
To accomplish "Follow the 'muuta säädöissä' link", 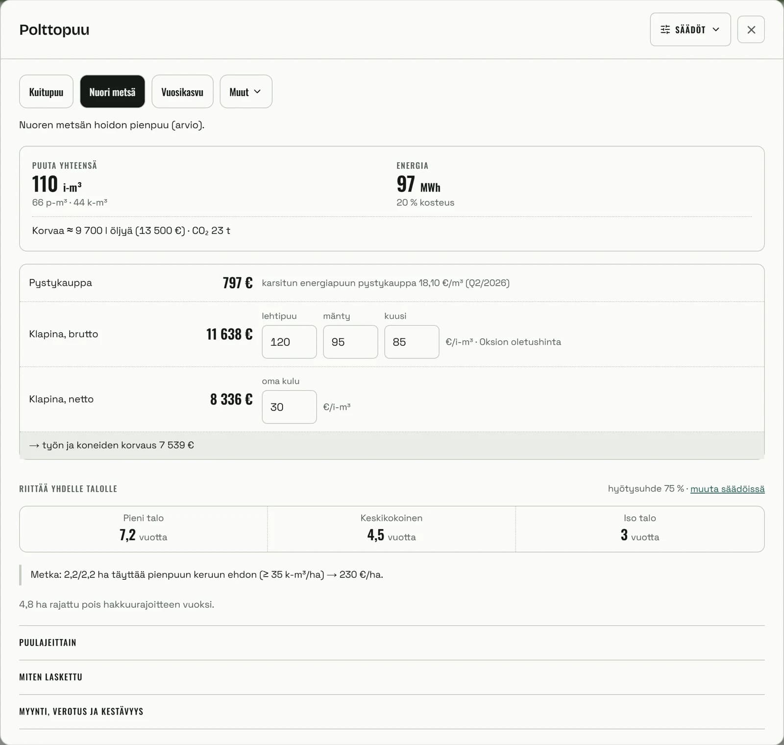I will point(727,489).
